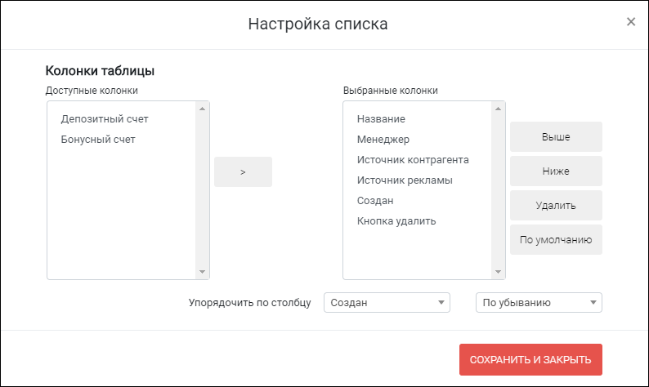This screenshot has width=649, height=387.
Task: Click the Ниже button
Action: pyautogui.click(x=556, y=171)
